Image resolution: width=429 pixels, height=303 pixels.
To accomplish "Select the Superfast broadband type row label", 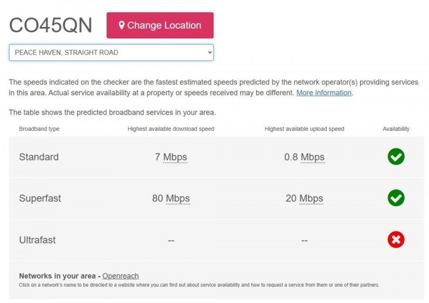I will pyautogui.click(x=40, y=198).
